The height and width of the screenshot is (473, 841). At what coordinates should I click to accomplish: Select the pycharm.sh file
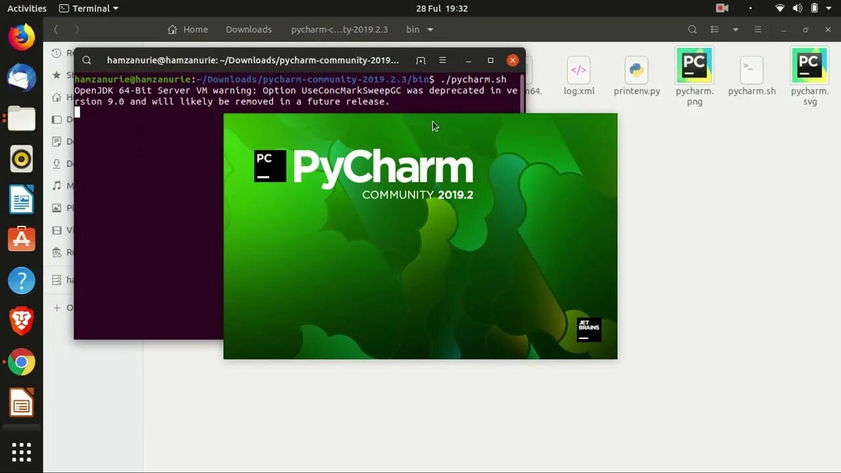[752, 77]
